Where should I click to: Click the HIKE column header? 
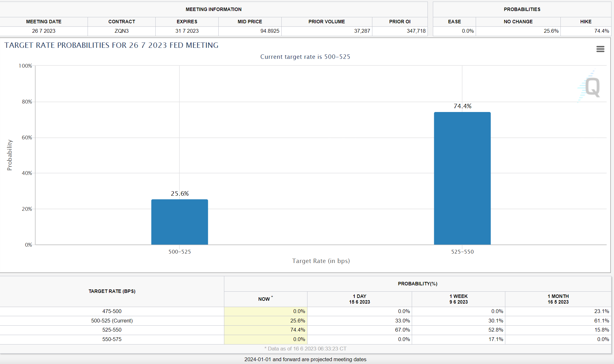(586, 22)
